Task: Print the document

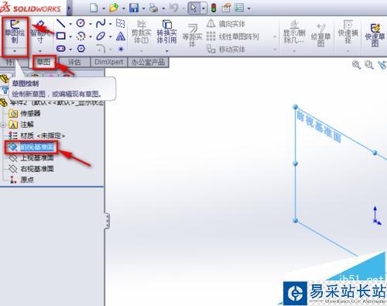Action: (x=154, y=9)
